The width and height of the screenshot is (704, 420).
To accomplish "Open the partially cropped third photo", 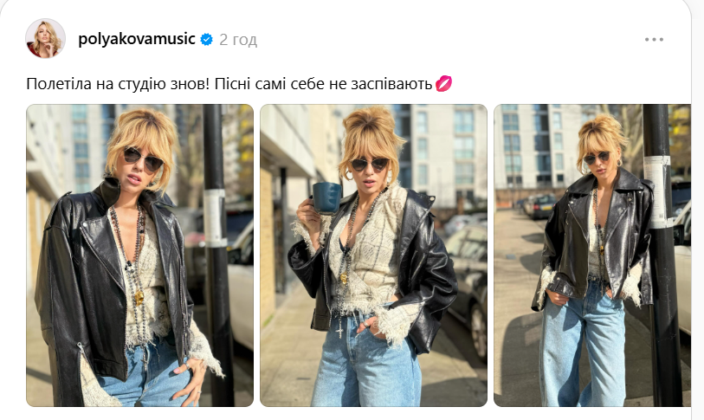I will [x=592, y=255].
